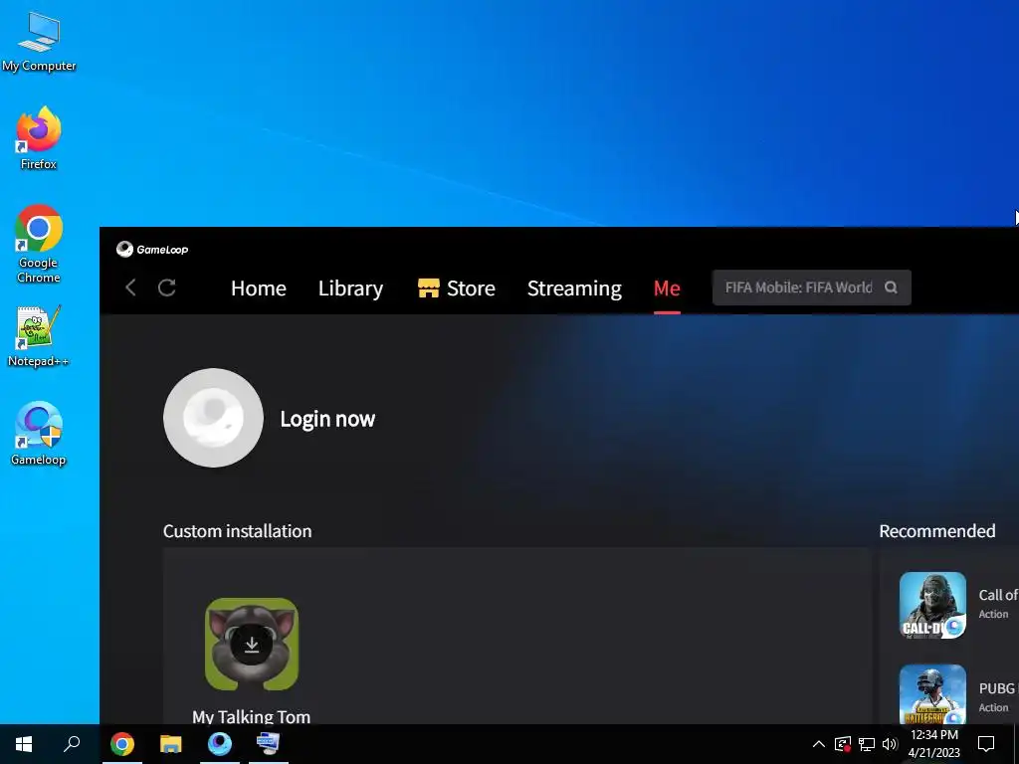The width and height of the screenshot is (1019, 764).
Task: Open the taskbar clock and date
Action: point(933,744)
